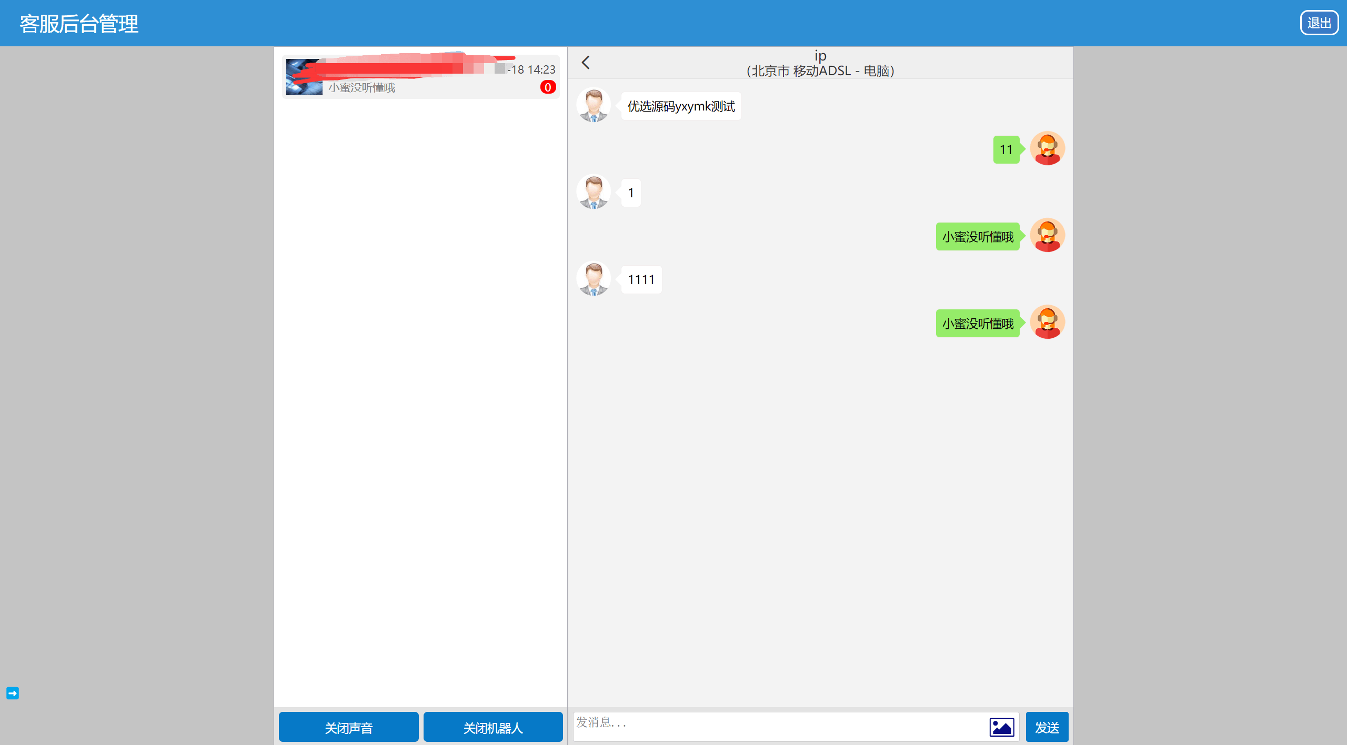Click the back arrow in chat header
This screenshot has width=1347, height=745.
tap(586, 63)
